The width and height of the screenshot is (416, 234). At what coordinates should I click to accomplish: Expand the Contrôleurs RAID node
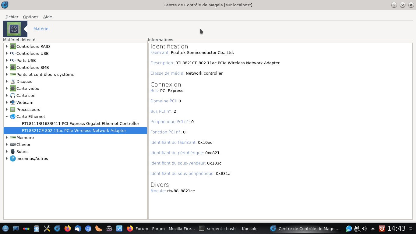pos(7,46)
